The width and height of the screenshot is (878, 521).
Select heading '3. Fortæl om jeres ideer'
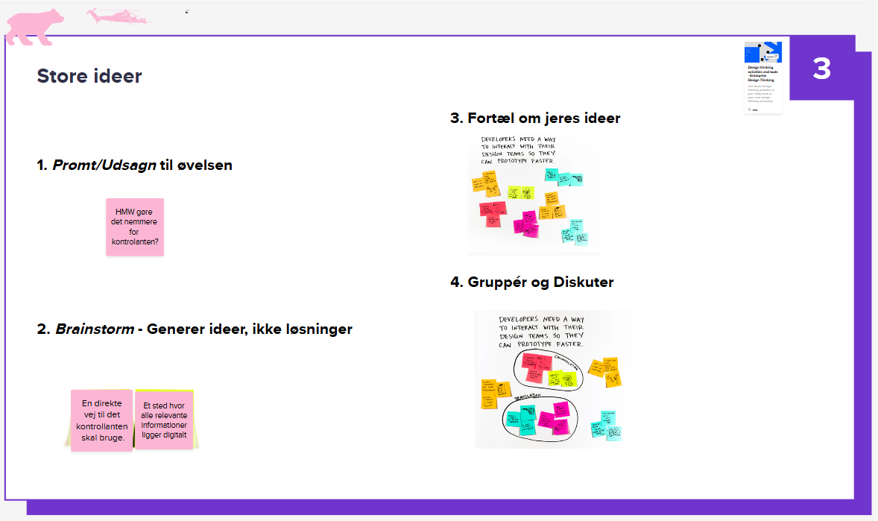point(535,118)
